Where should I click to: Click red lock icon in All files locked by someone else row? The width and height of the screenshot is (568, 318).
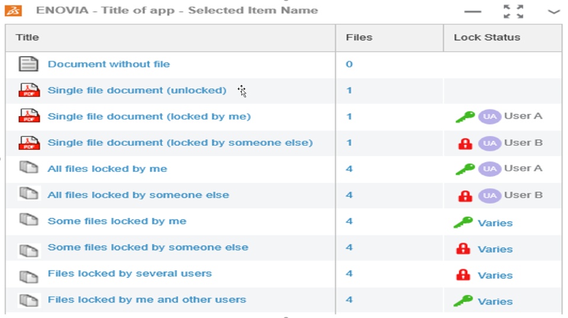(x=465, y=195)
